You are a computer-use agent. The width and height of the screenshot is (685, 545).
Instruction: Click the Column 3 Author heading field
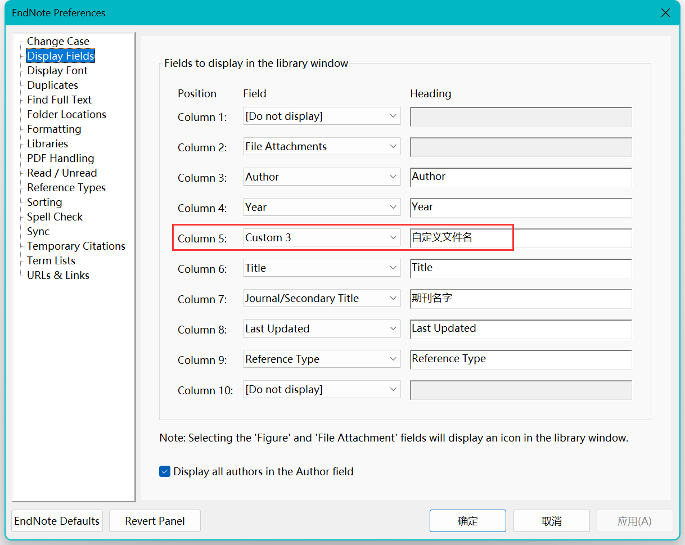click(521, 177)
